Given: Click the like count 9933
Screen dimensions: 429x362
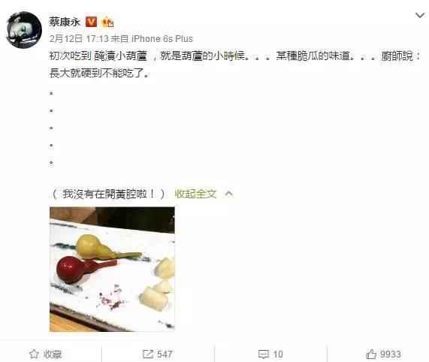Looking at the screenshot, I should point(391,354).
